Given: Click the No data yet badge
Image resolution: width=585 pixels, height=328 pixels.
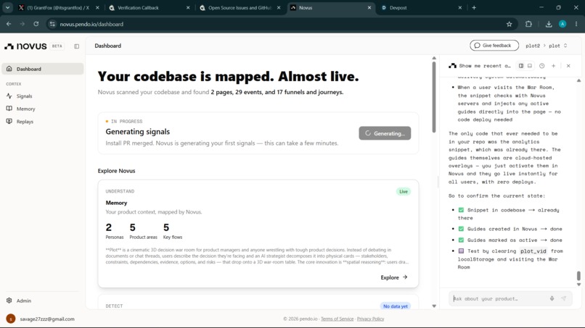Looking at the screenshot, I should 395,306.
